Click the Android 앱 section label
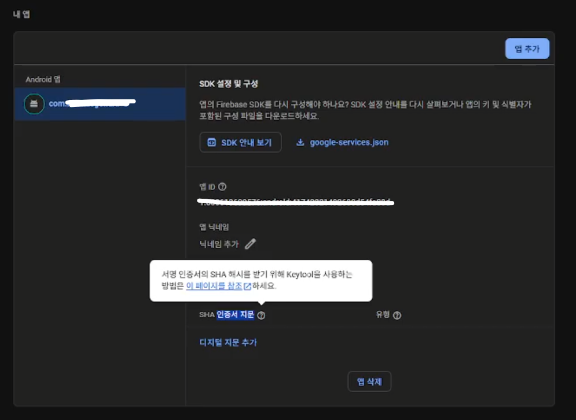Image resolution: width=576 pixels, height=420 pixels. tap(43, 79)
